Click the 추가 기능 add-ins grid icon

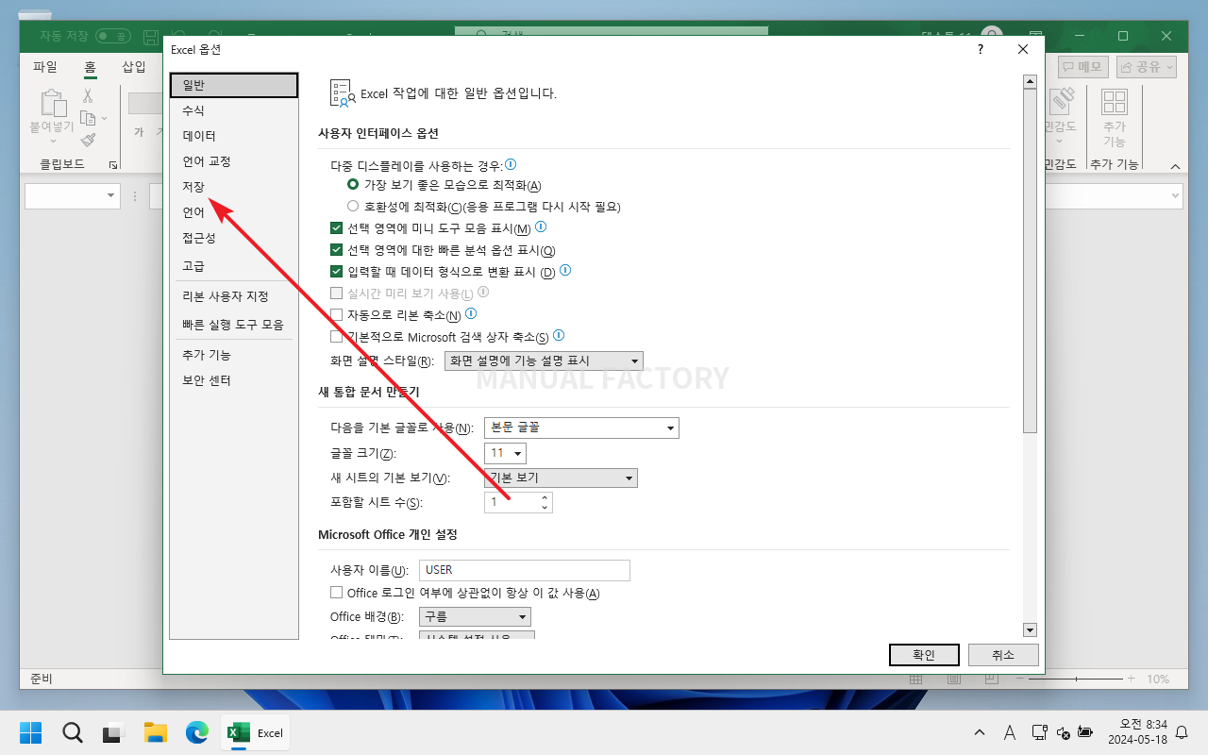(1115, 102)
